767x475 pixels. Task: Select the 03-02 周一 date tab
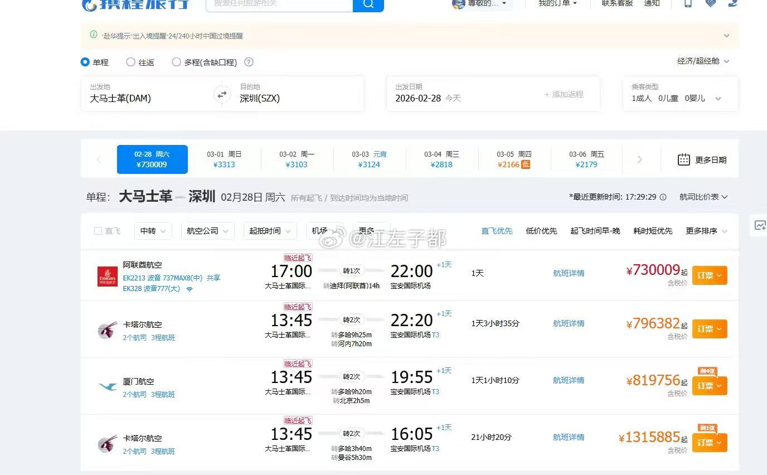(297, 159)
